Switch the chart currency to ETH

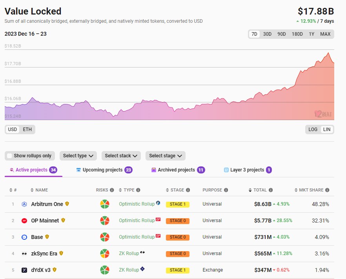(27, 129)
